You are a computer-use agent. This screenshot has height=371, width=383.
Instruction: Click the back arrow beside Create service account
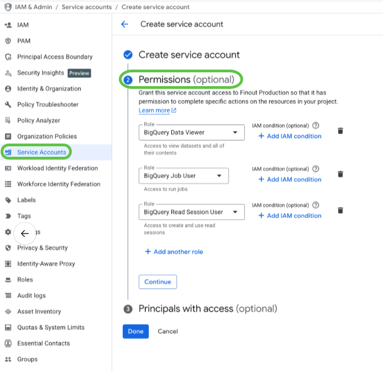[124, 24]
